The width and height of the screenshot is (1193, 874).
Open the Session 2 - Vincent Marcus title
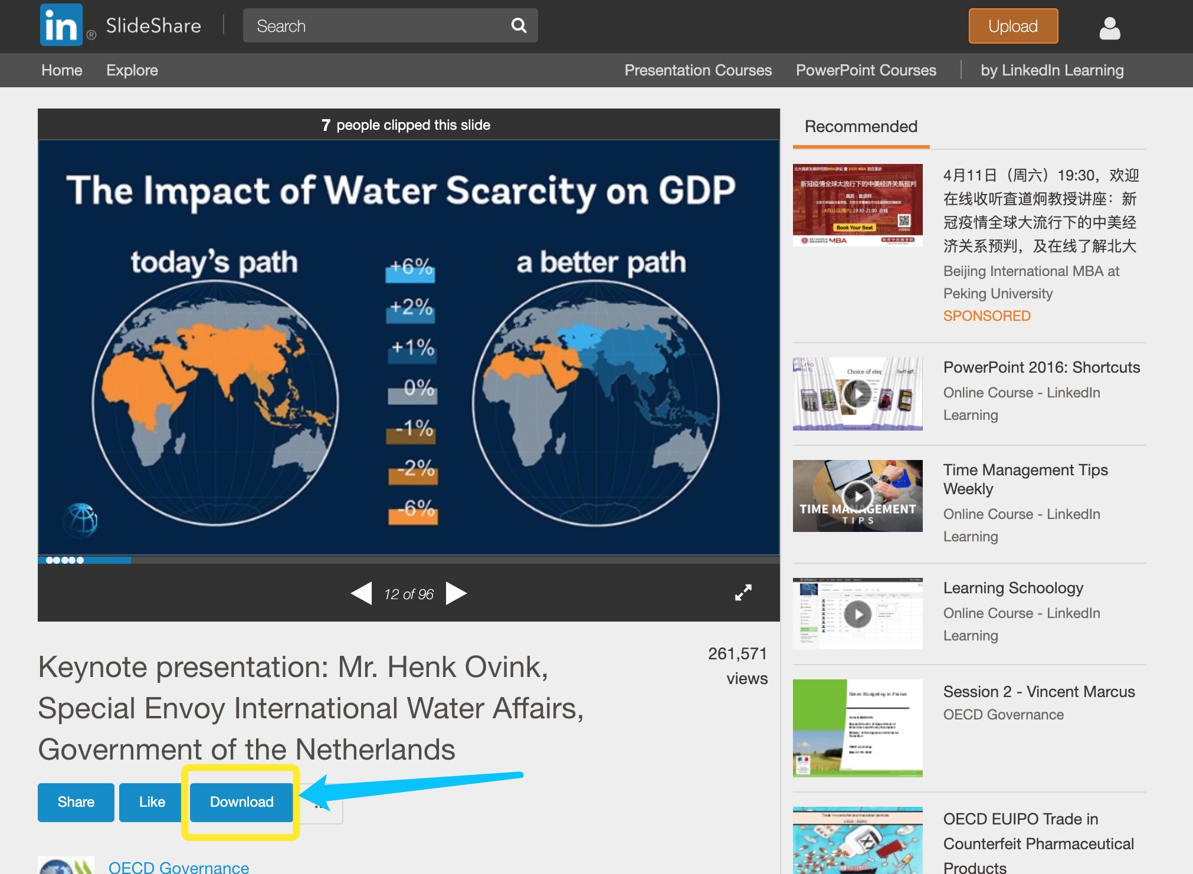point(1039,692)
